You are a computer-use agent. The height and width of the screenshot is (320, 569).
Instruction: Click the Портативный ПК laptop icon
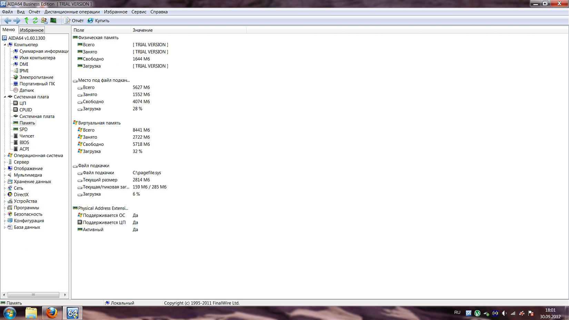(x=16, y=84)
